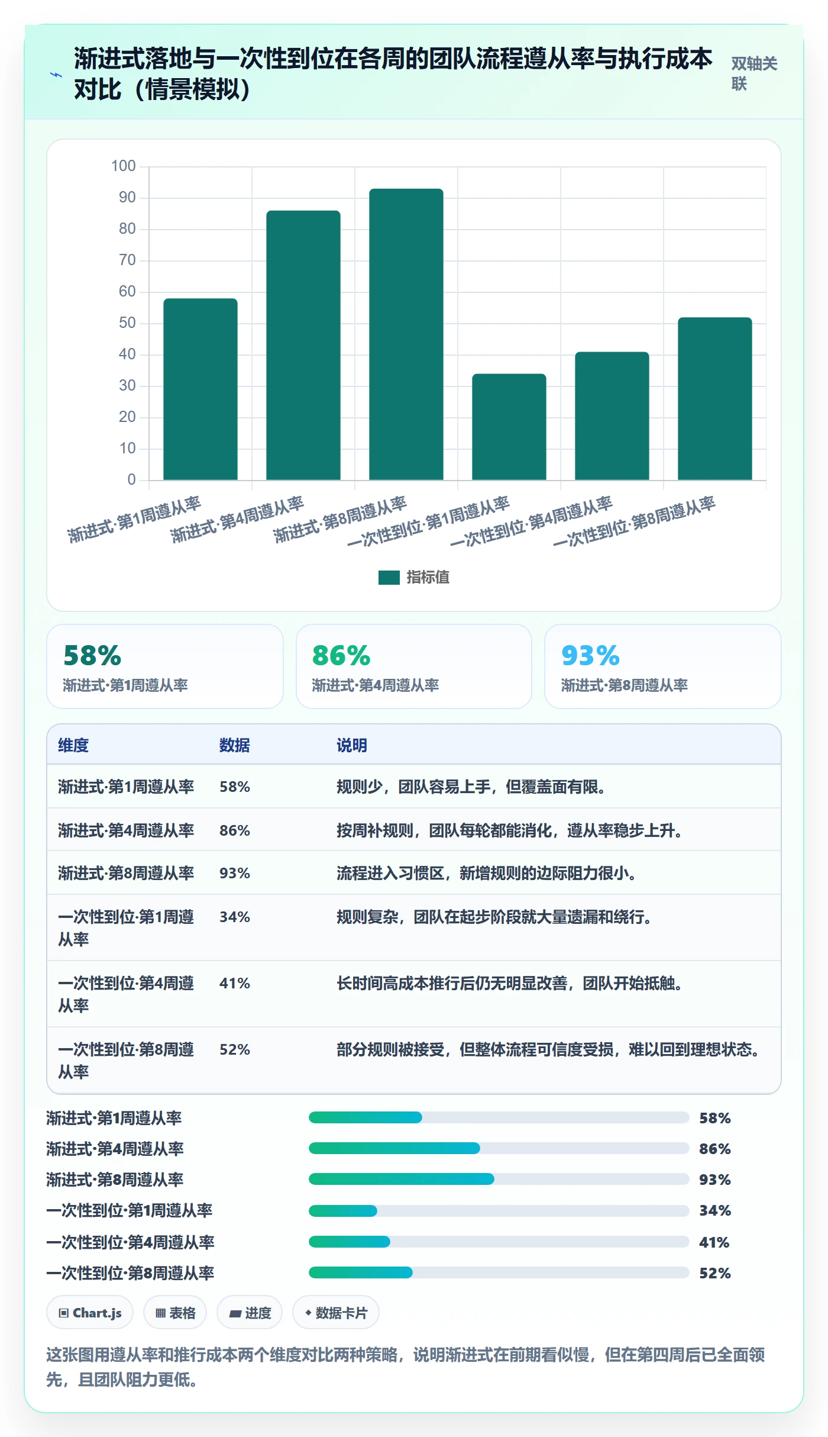828x1437 pixels.
Task: Select the 41% table cell
Action: [235, 983]
